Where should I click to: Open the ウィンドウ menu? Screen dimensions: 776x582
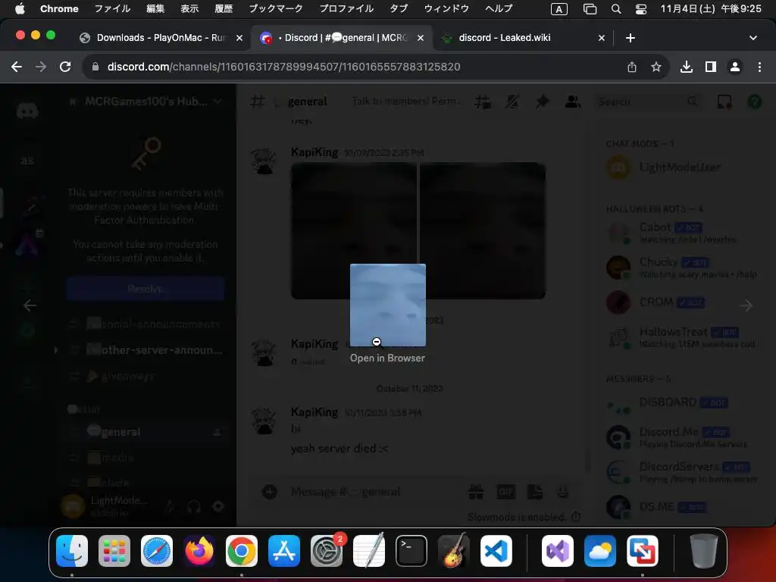[x=447, y=9]
